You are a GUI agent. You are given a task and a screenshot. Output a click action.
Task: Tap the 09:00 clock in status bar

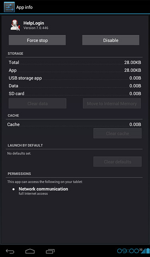[128, 251]
